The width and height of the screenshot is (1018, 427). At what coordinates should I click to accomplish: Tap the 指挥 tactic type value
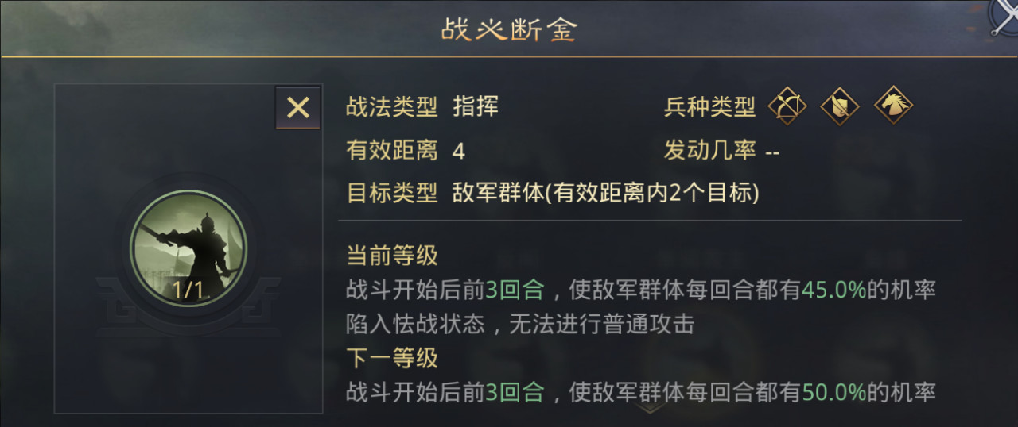[x=476, y=107]
